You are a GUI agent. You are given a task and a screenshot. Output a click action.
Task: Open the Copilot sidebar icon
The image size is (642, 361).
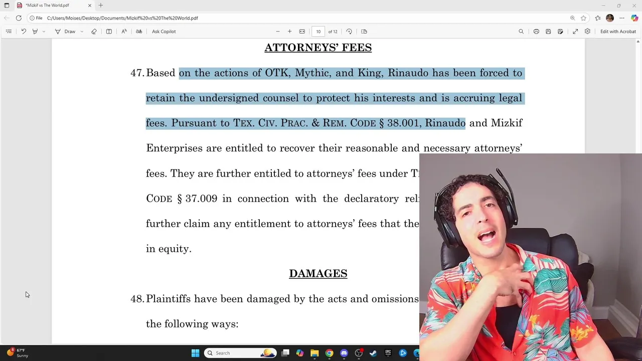634,18
